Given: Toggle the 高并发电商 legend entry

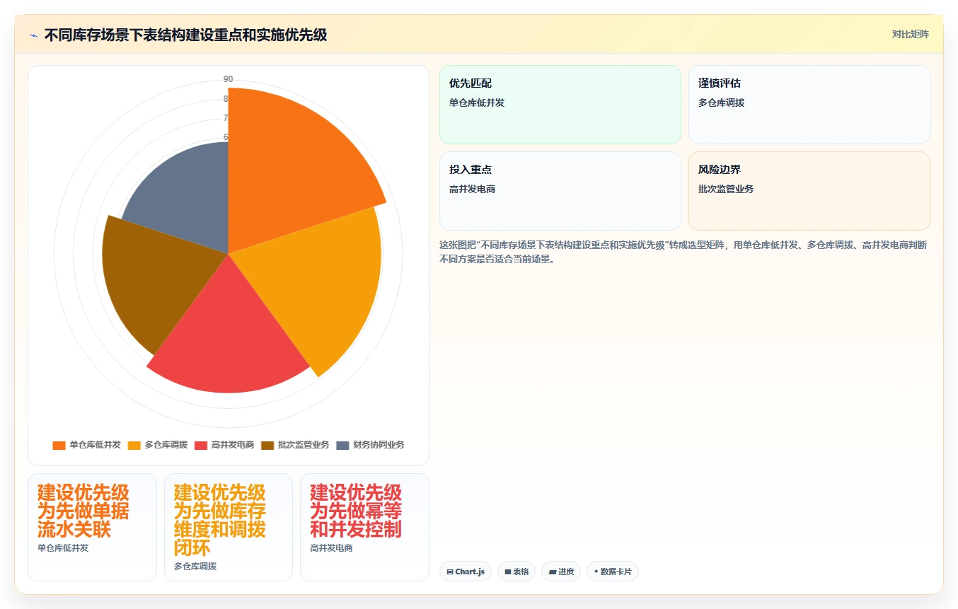Looking at the screenshot, I should click(x=224, y=445).
